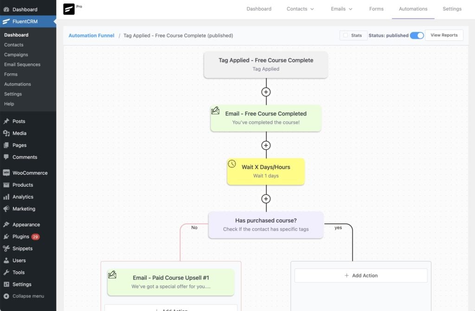Click the Analytics bar chart icon
Viewport: 475px width, 311px height.
[x=6, y=197]
